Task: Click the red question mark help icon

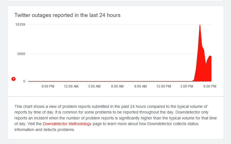Action: 13,79
